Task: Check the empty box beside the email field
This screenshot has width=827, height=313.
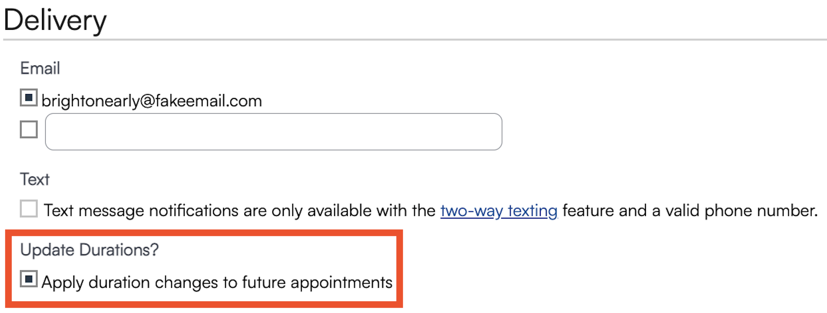Action: (29, 129)
